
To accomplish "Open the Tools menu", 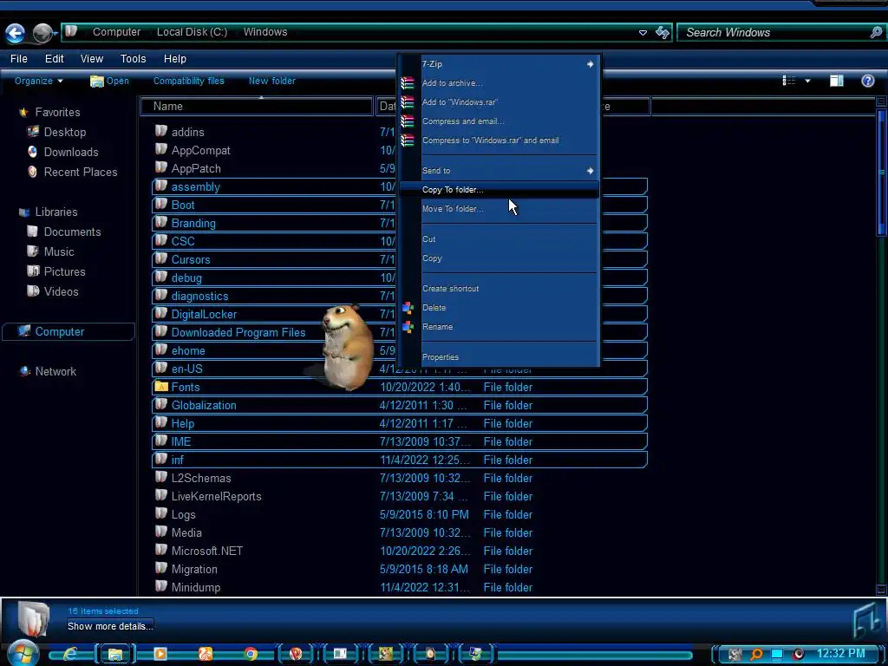I will [x=133, y=59].
